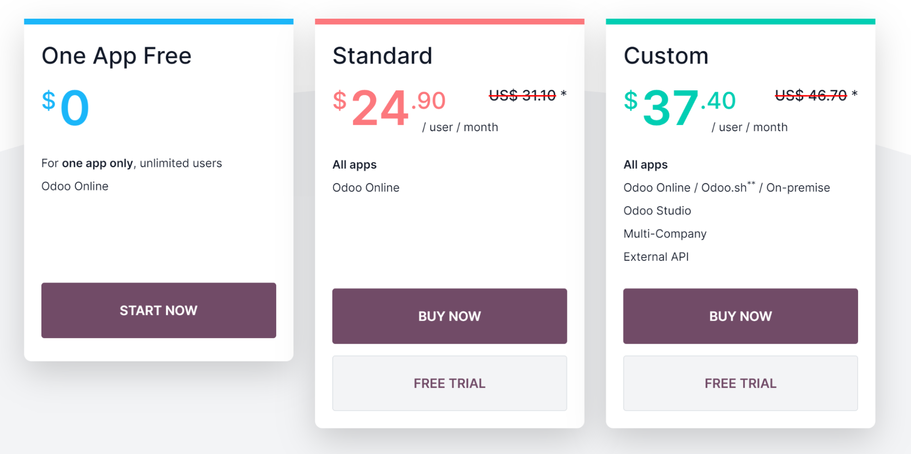Viewport: 911px width, 454px height.
Task: Click the Odoo Studio feature entry
Action: 657,211
